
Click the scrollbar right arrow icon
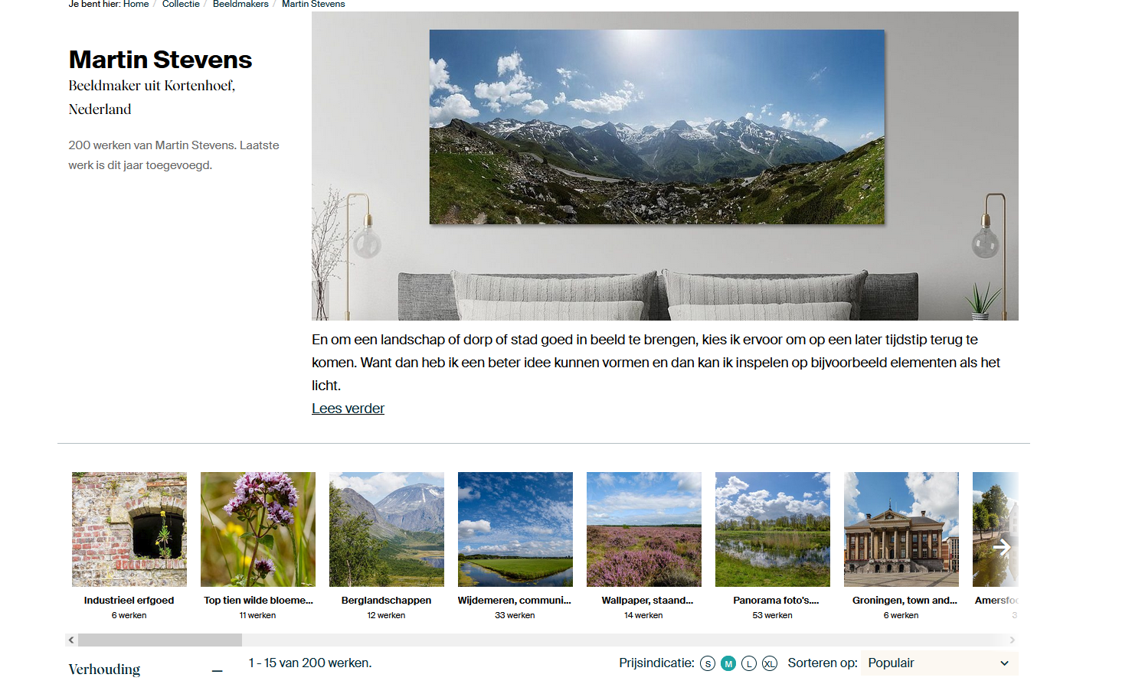1012,640
